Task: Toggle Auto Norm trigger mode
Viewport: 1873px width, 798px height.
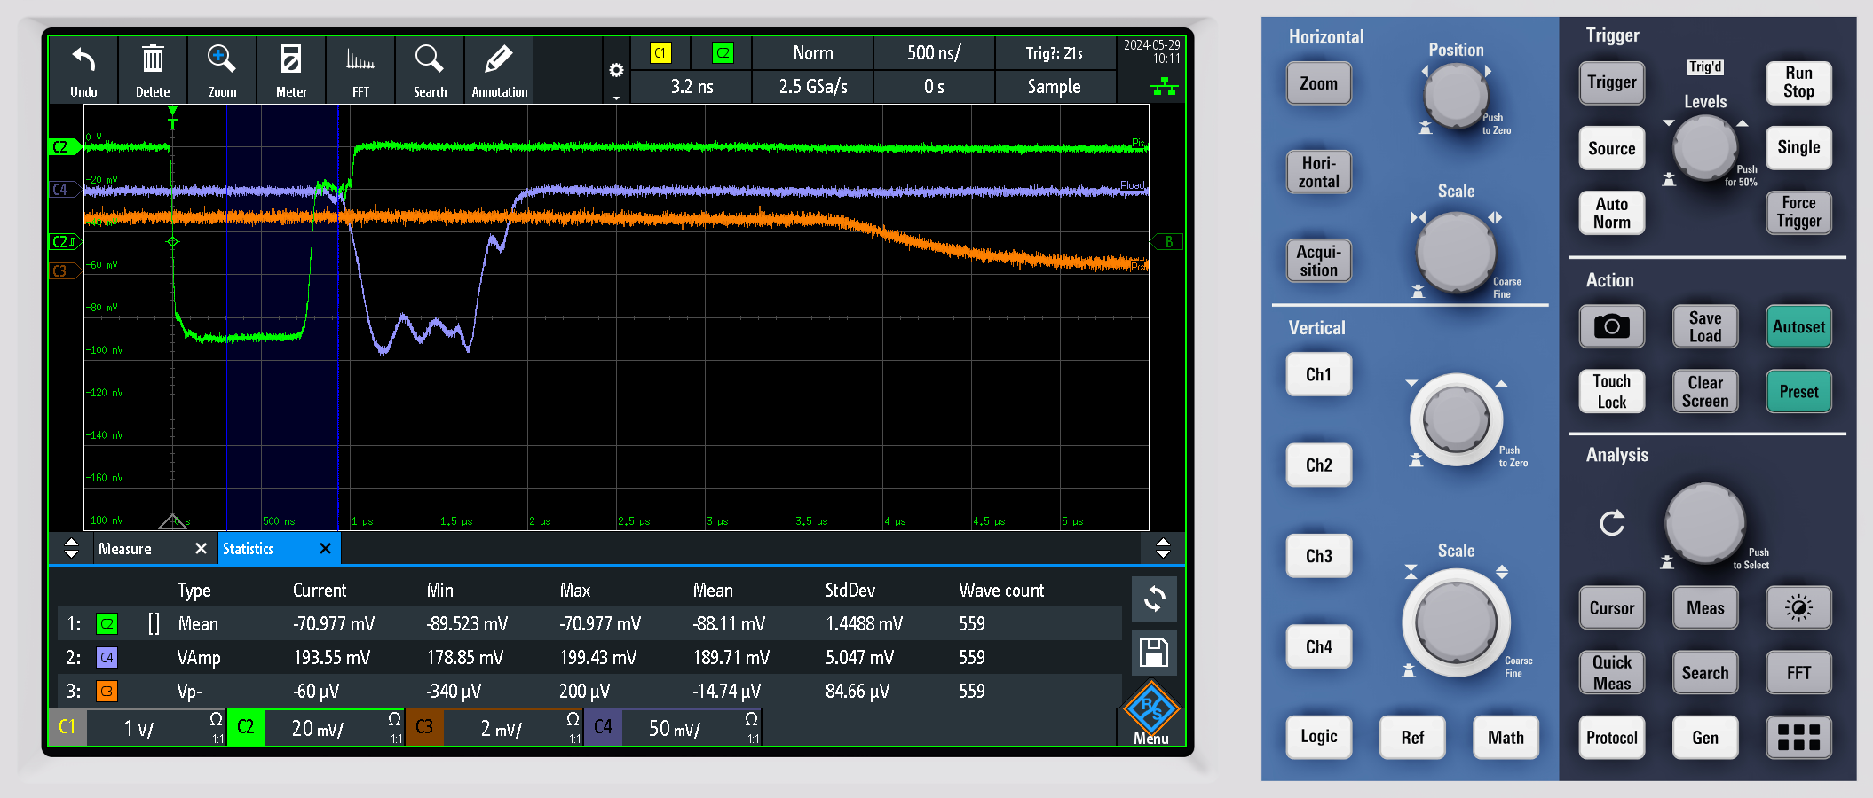Action: pos(1611,213)
